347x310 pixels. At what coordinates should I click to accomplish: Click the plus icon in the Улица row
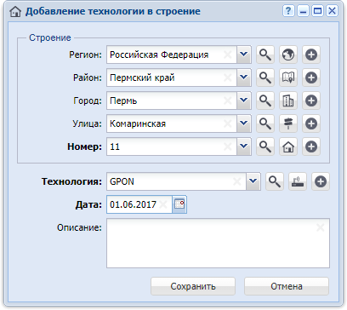[311, 123]
